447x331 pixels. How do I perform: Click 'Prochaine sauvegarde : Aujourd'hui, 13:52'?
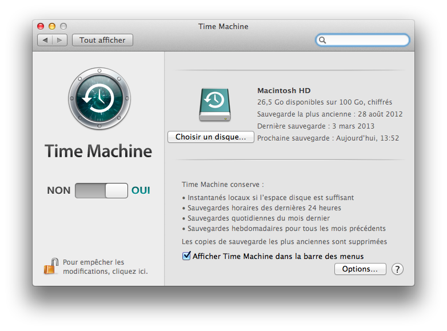point(328,138)
